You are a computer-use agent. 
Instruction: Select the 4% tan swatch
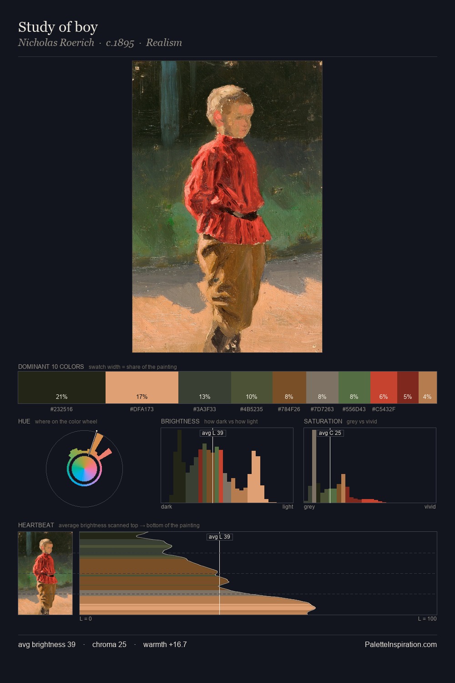point(427,387)
